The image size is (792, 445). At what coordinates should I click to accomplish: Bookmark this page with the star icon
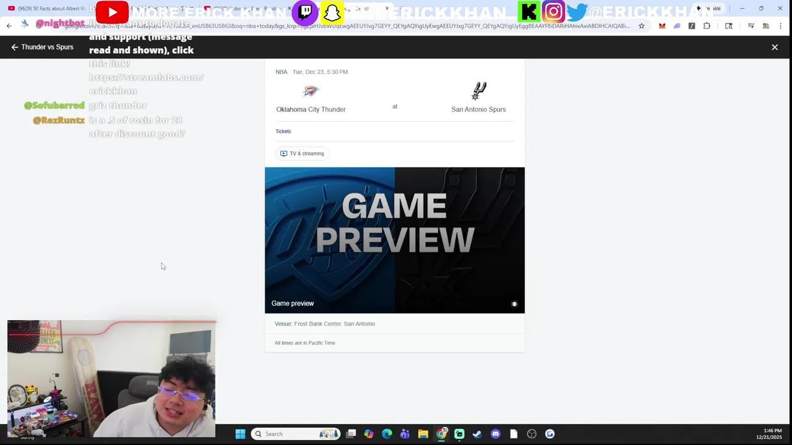pyautogui.click(x=642, y=26)
